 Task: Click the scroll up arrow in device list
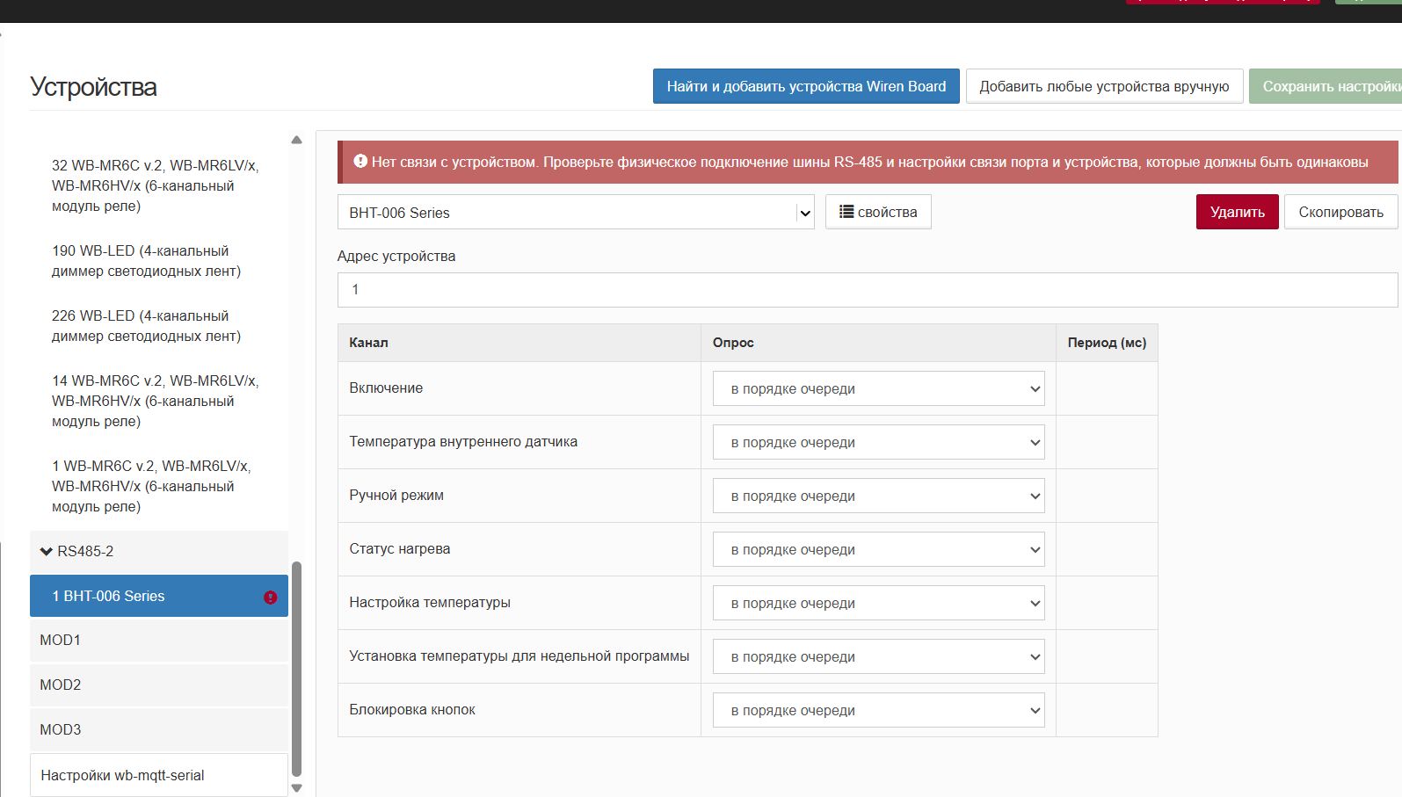tap(296, 140)
